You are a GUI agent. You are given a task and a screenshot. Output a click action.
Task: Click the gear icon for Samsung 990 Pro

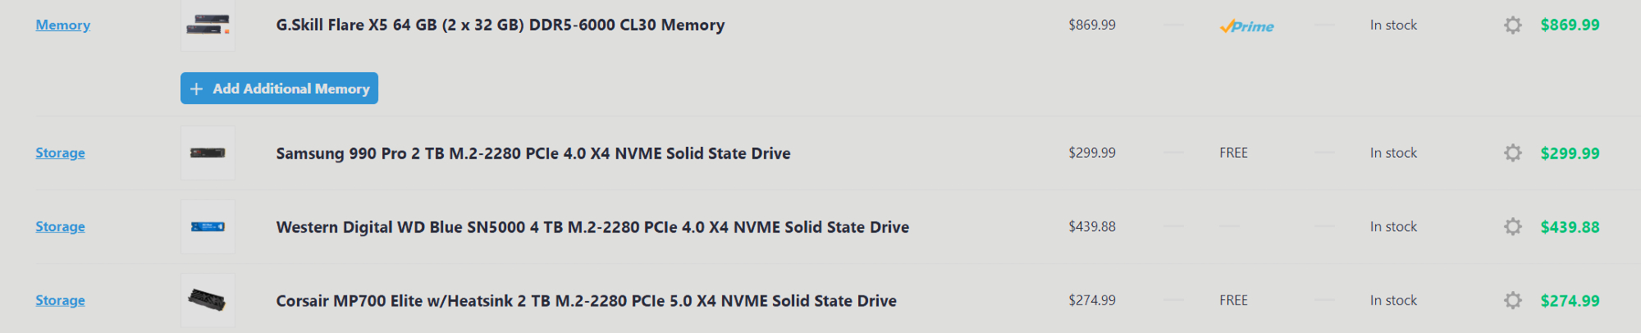pyautogui.click(x=1512, y=153)
